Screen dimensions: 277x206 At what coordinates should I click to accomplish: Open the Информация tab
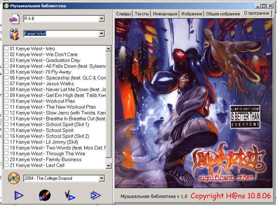coord(165,14)
